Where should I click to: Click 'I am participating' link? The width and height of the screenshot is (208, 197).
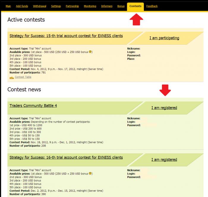click(164, 38)
